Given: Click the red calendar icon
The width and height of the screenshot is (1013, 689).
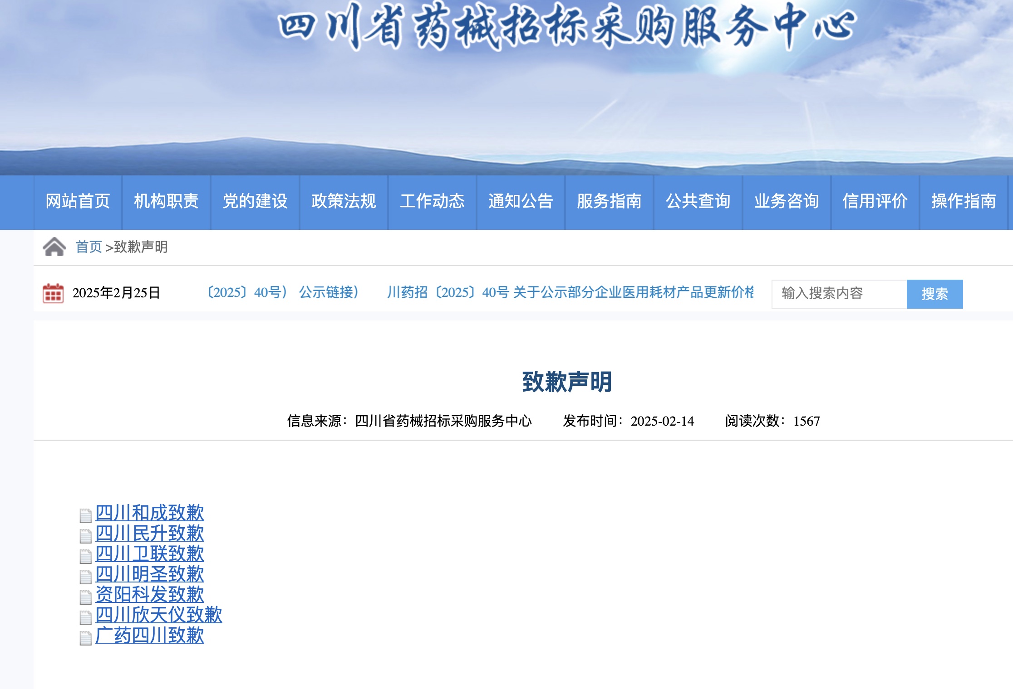Looking at the screenshot, I should tap(53, 293).
